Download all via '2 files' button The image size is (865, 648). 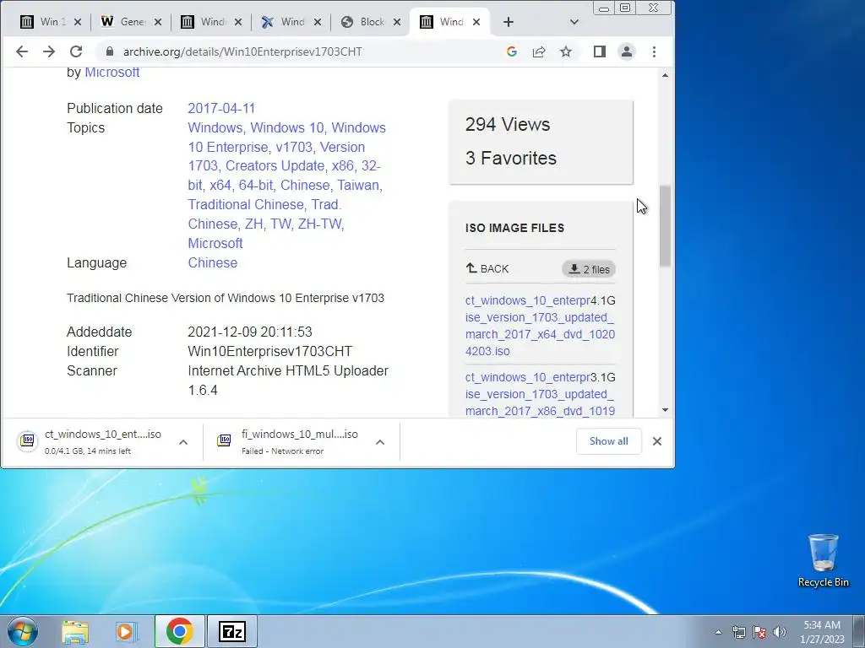point(589,269)
